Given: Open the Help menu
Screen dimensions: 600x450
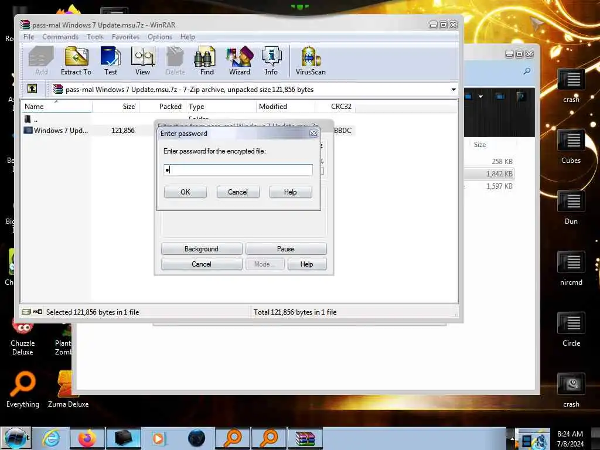Looking at the screenshot, I should (187, 37).
